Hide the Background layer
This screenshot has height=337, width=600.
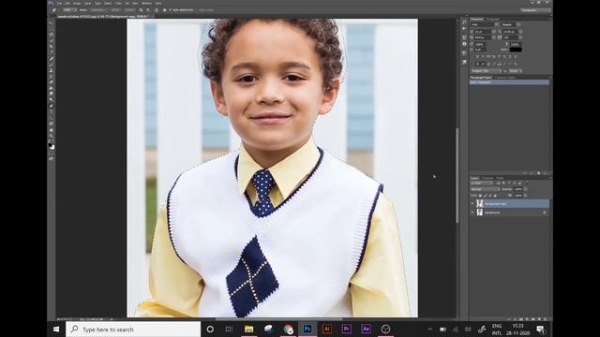point(472,212)
